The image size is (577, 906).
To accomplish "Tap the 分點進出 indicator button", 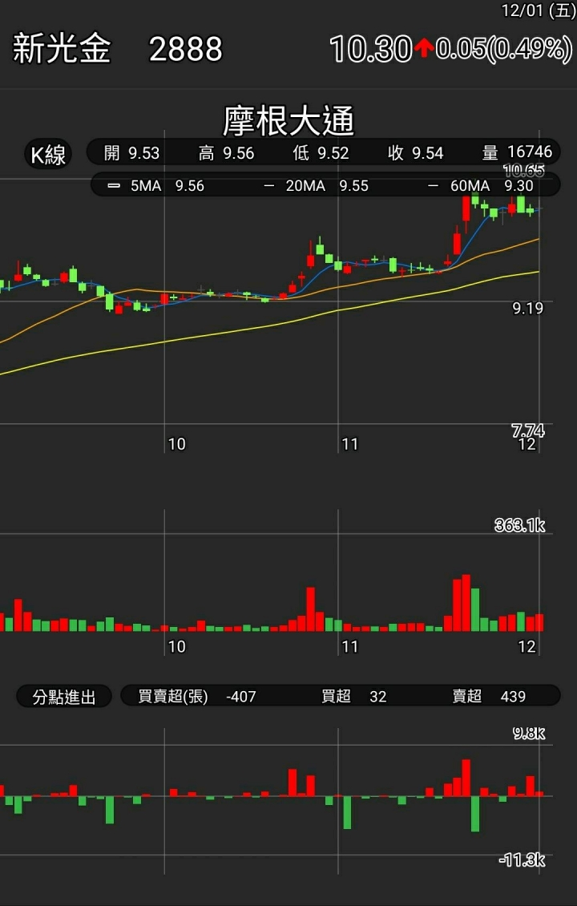I will (x=64, y=697).
